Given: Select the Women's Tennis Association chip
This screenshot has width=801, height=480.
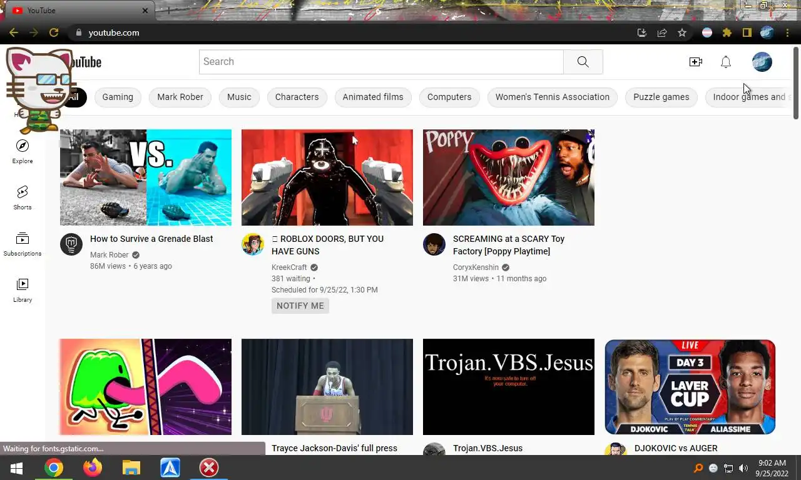Looking at the screenshot, I should [553, 97].
